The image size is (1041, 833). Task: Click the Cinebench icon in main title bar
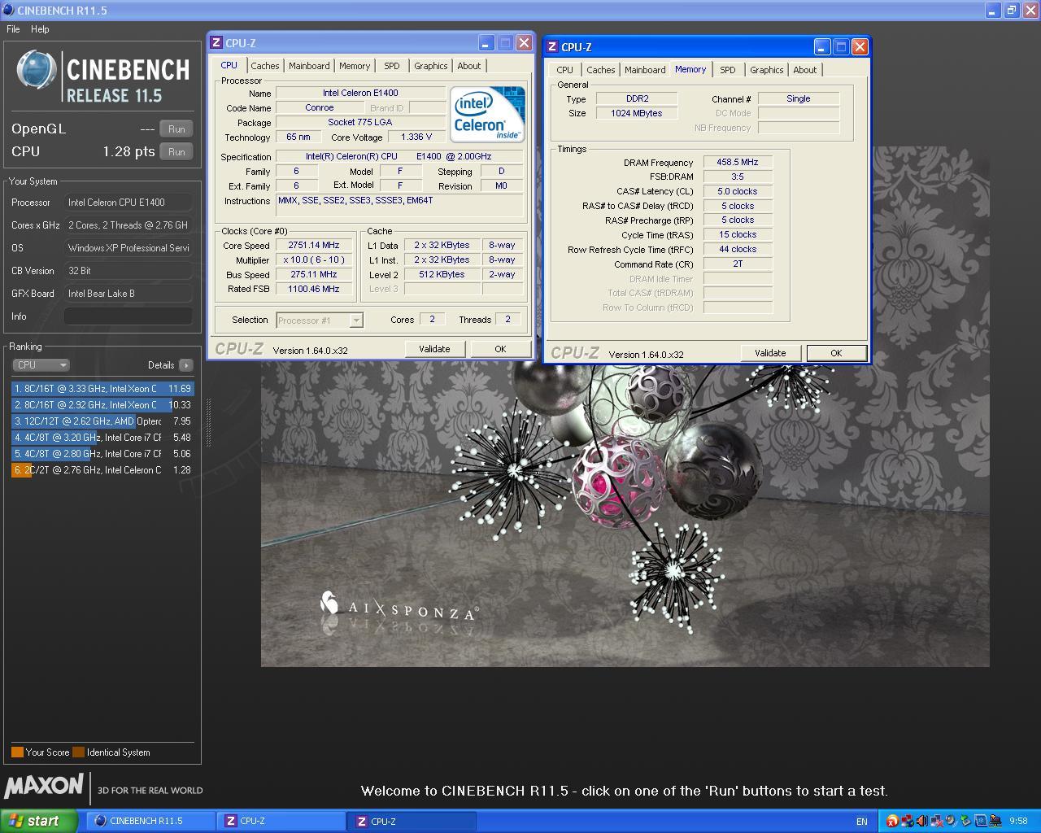click(8, 10)
